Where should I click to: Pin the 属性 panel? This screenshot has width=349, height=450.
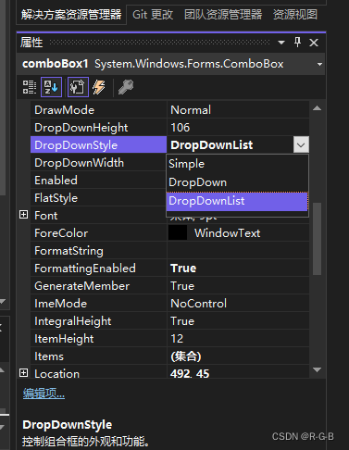(x=297, y=43)
